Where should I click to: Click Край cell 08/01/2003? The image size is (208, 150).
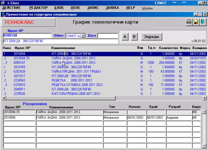point(156,118)
